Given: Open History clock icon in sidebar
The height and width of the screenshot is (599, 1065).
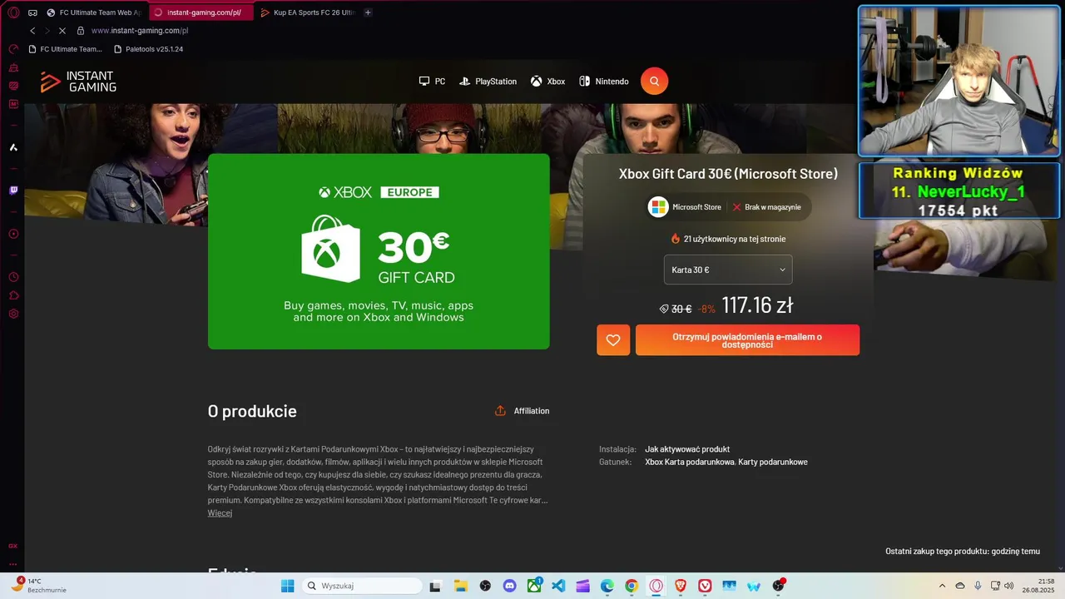Looking at the screenshot, I should (x=13, y=277).
